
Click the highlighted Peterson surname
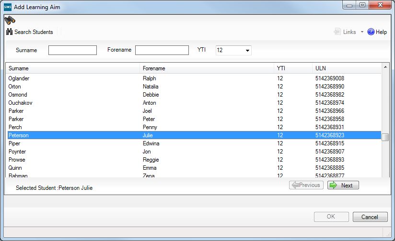19,135
